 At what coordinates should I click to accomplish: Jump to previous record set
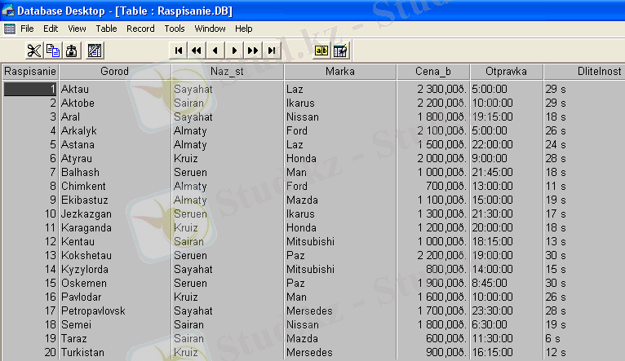pos(197,51)
